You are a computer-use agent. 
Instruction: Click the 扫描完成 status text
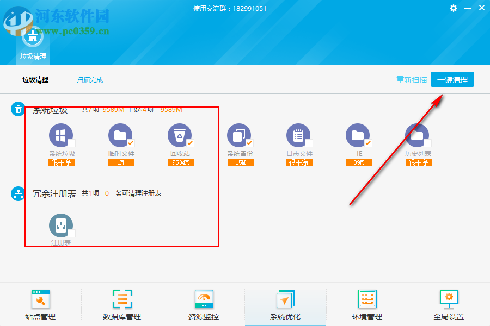90,80
